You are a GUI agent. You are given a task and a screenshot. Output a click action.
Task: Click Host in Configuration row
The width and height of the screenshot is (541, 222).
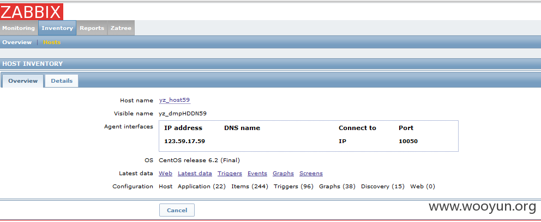(166, 187)
